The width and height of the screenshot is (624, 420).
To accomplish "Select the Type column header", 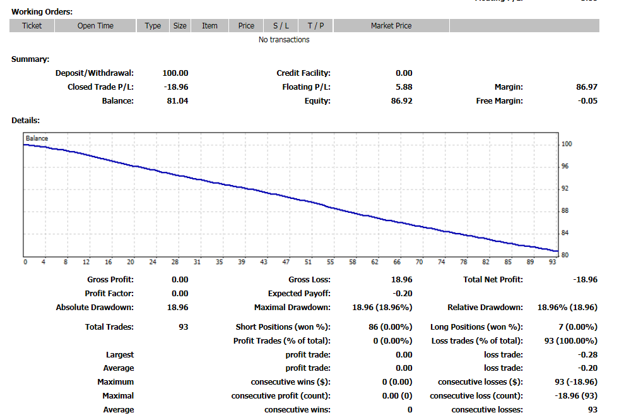I will point(153,26).
